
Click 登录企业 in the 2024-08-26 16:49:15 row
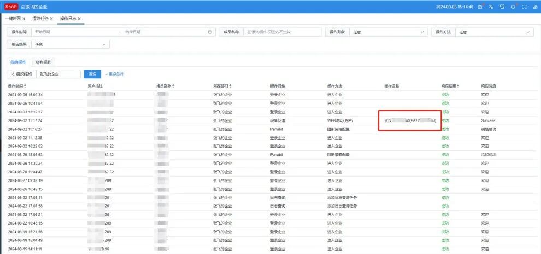pyautogui.click(x=278, y=189)
